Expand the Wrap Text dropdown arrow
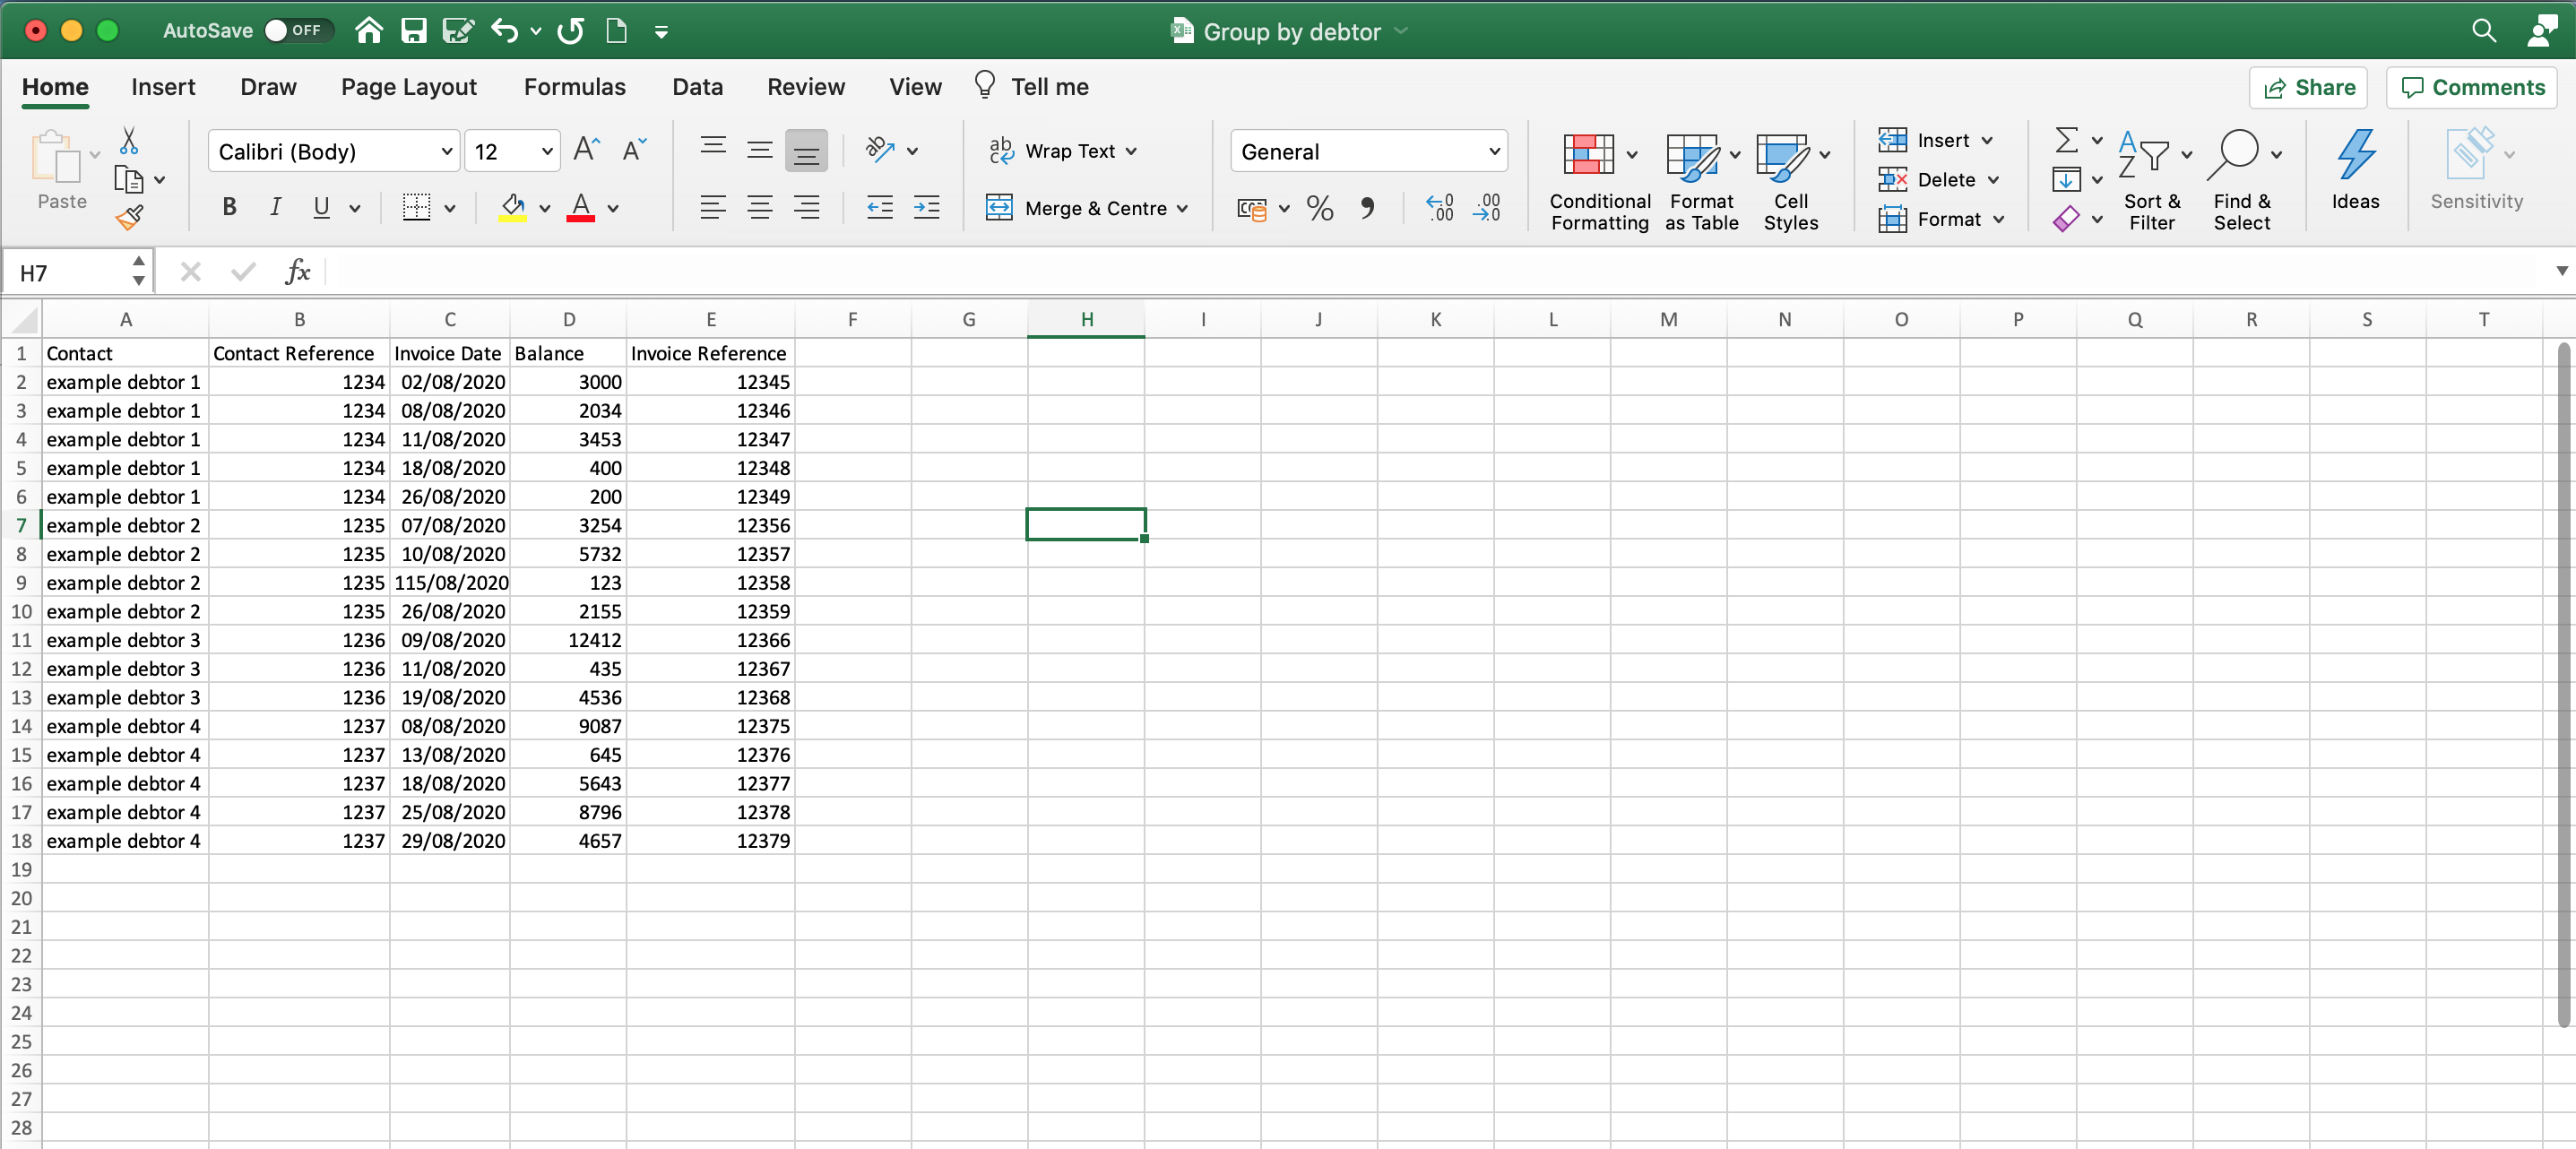Viewport: 2576px width, 1149px height. 1131,151
